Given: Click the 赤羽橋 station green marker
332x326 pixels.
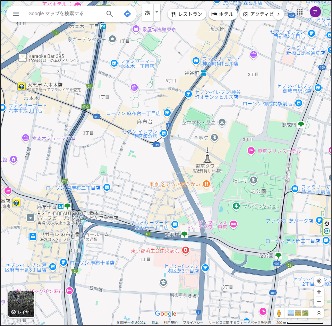Looking at the screenshot, I should (185, 234).
